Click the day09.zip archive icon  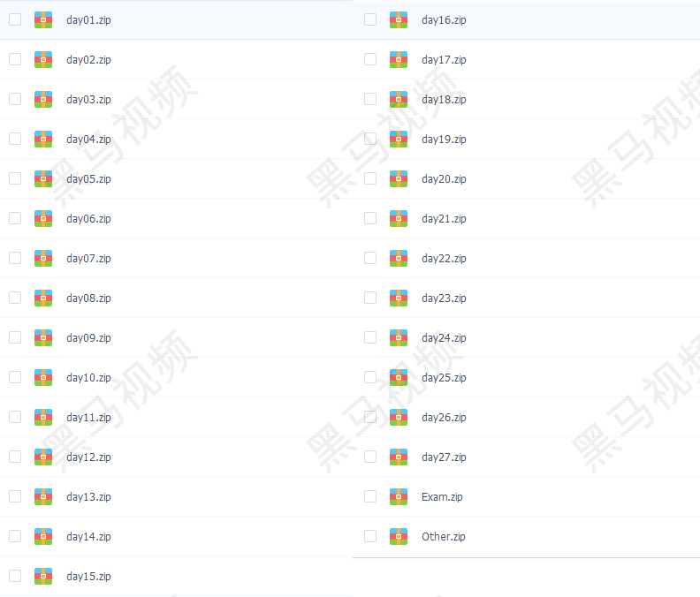(43, 337)
